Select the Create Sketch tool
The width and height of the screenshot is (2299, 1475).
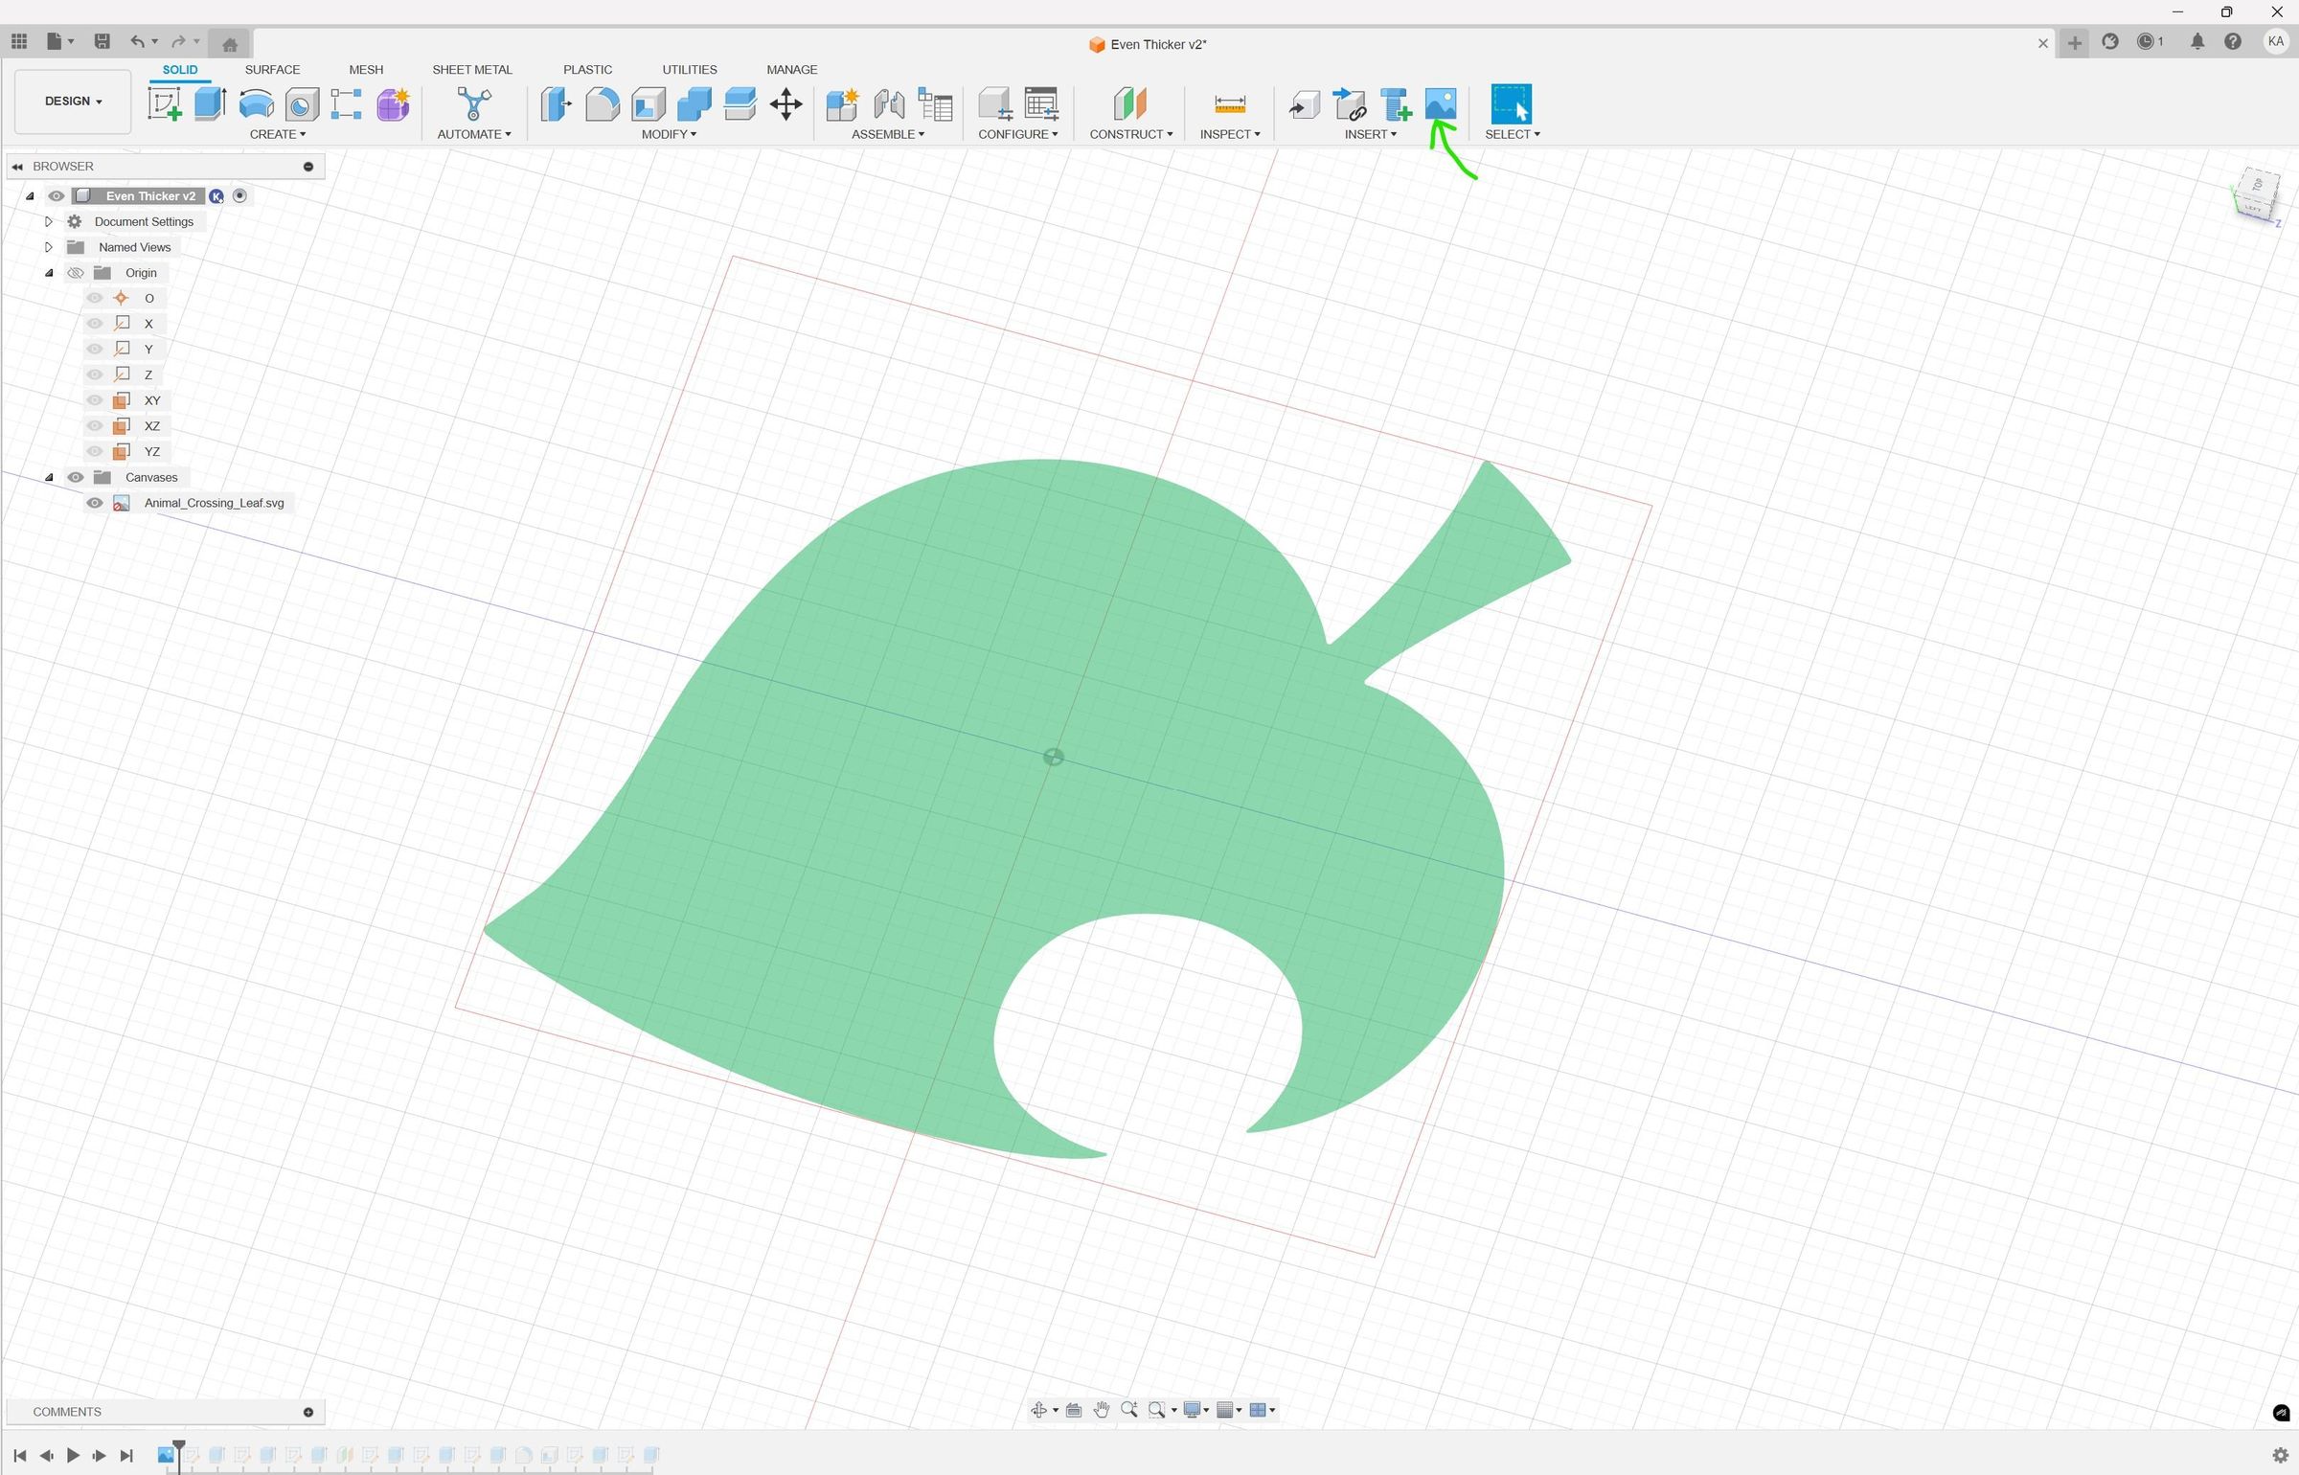[x=165, y=105]
